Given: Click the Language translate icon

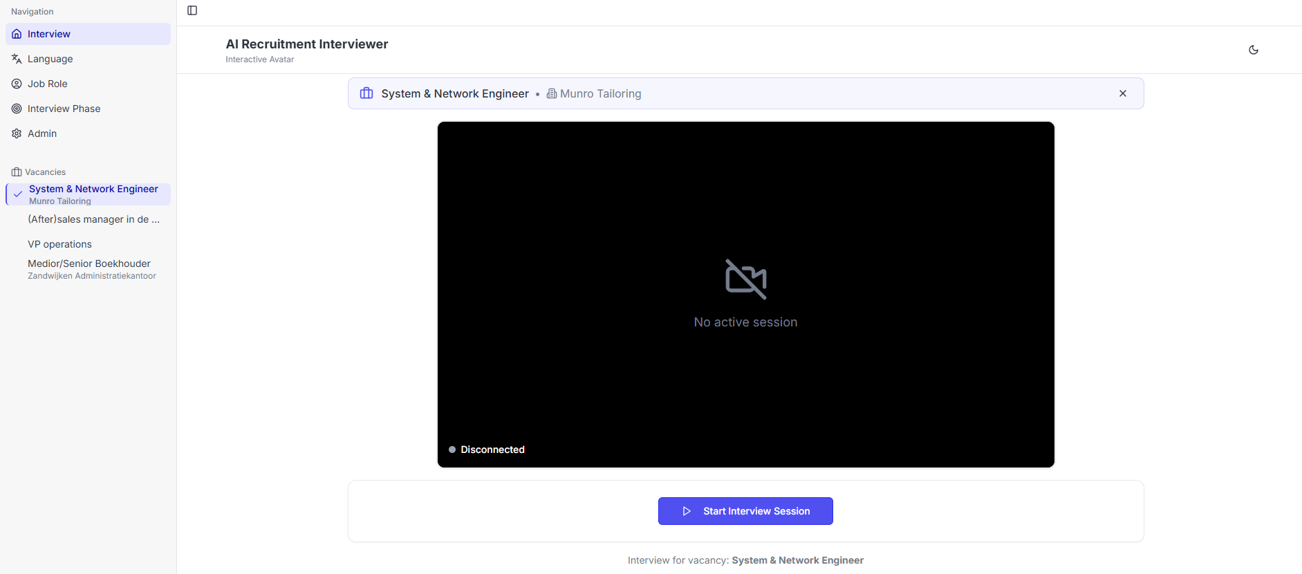Looking at the screenshot, I should point(17,59).
